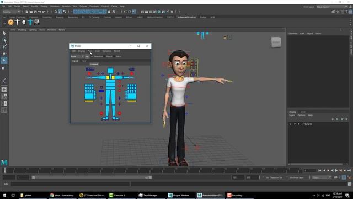
Task: Click the New Scene icon in the status line
Action: coord(27,12)
